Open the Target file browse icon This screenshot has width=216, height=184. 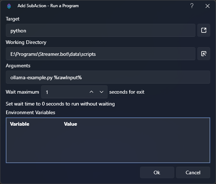(x=203, y=31)
